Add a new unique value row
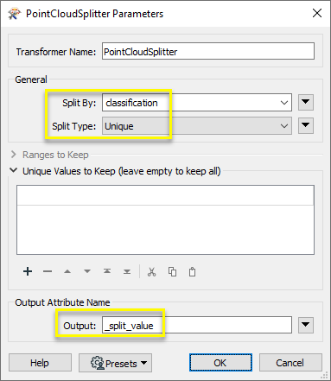This screenshot has width=331, height=381. [28, 271]
